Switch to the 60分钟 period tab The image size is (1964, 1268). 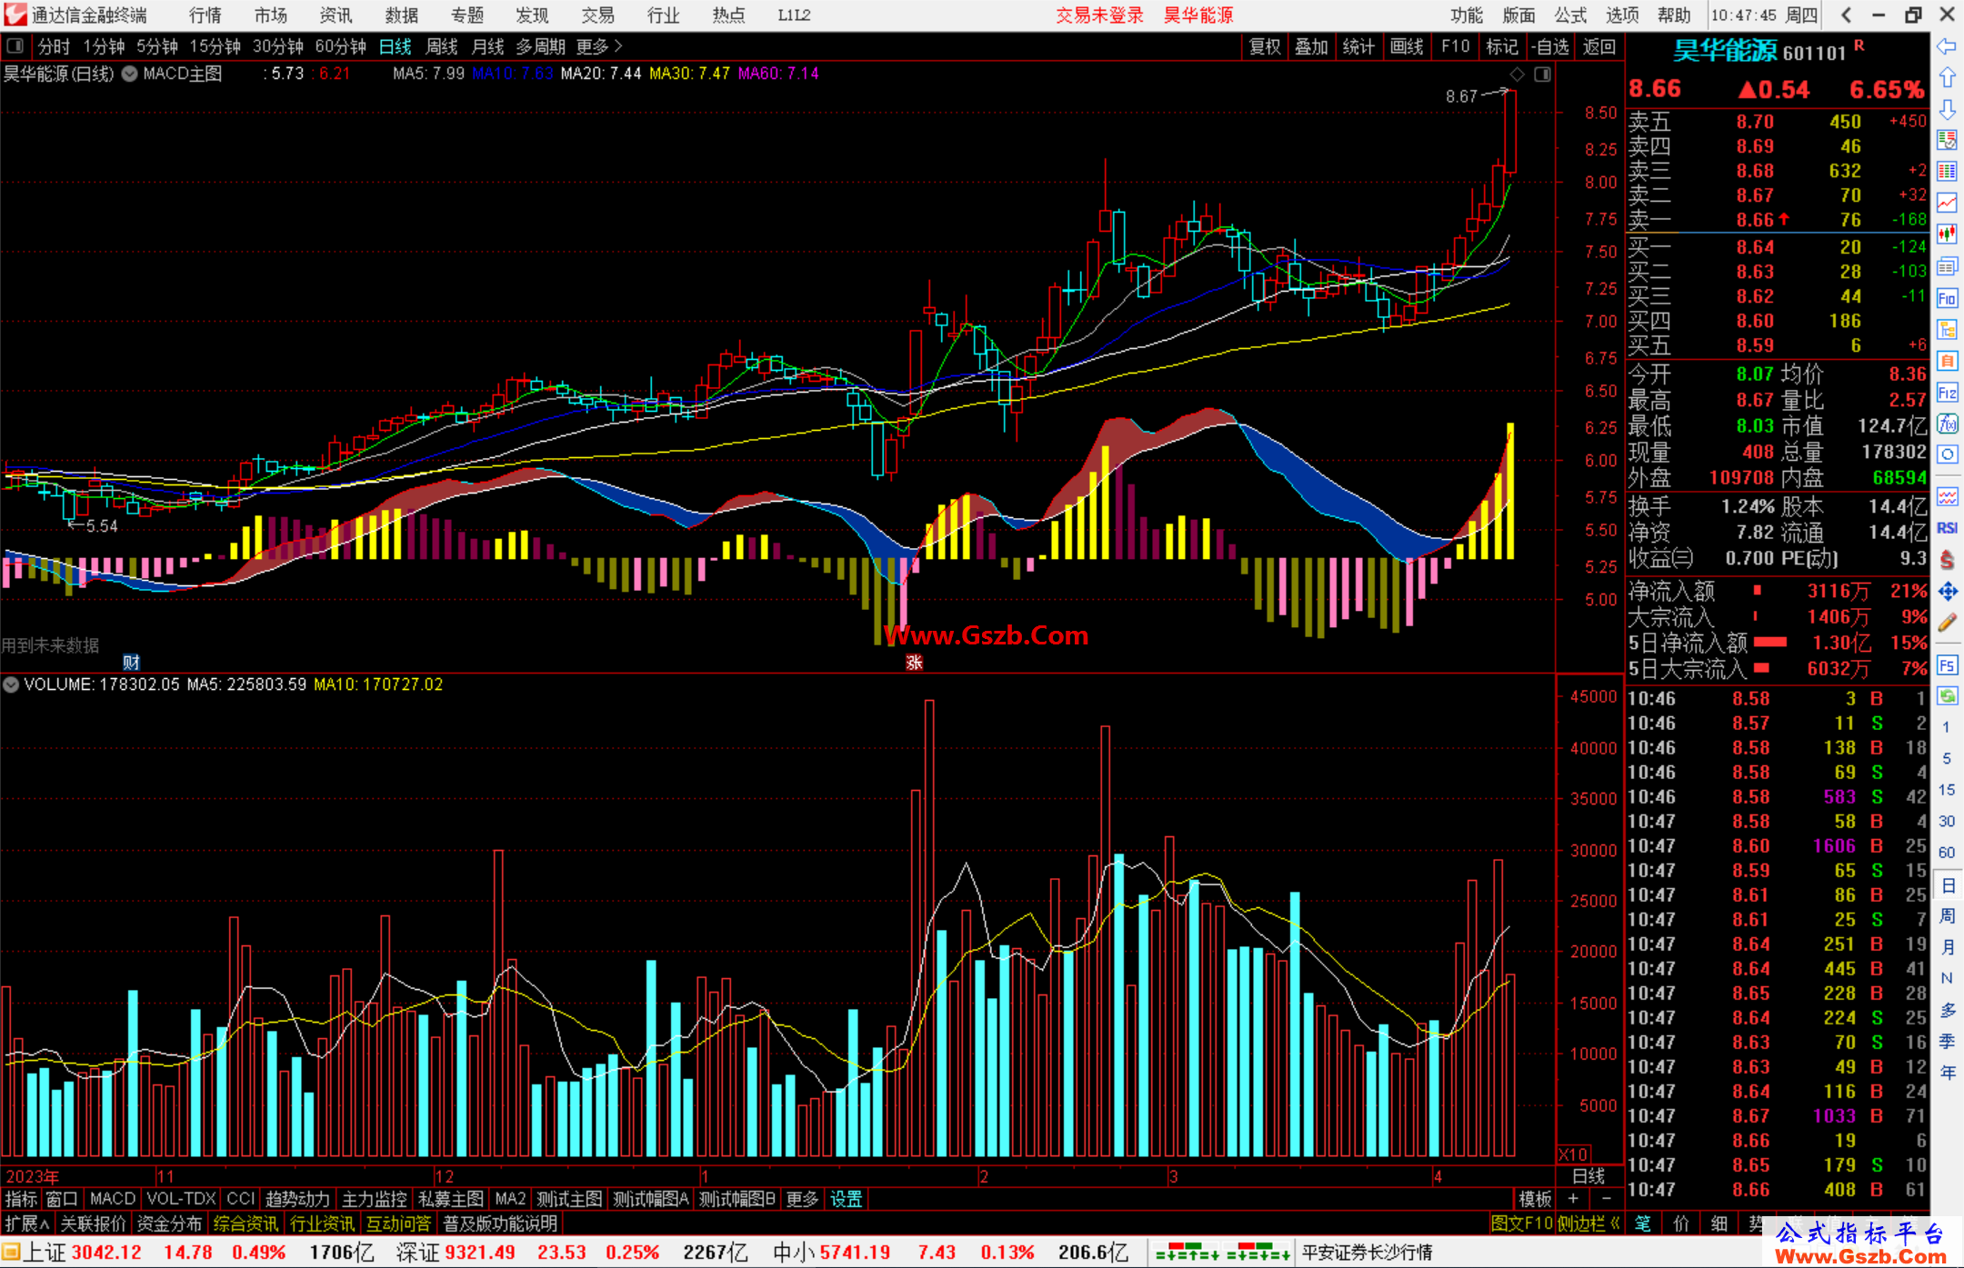click(340, 46)
